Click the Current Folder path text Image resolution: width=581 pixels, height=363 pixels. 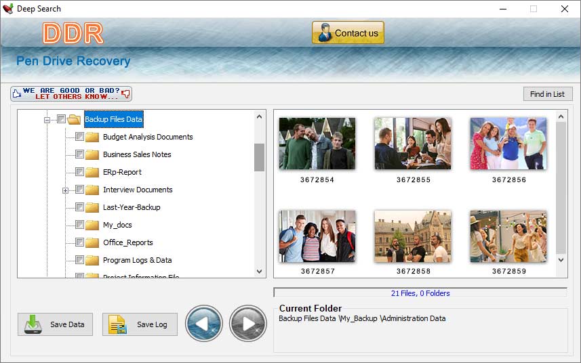tap(362, 318)
